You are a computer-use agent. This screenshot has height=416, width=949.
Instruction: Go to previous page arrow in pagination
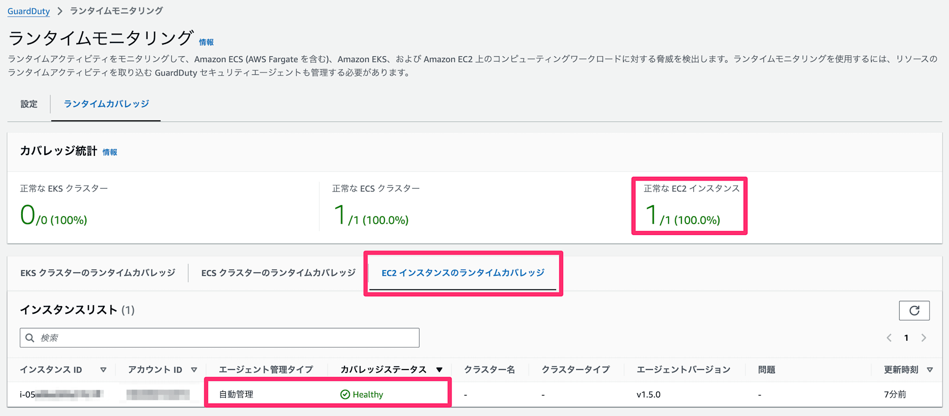[889, 338]
